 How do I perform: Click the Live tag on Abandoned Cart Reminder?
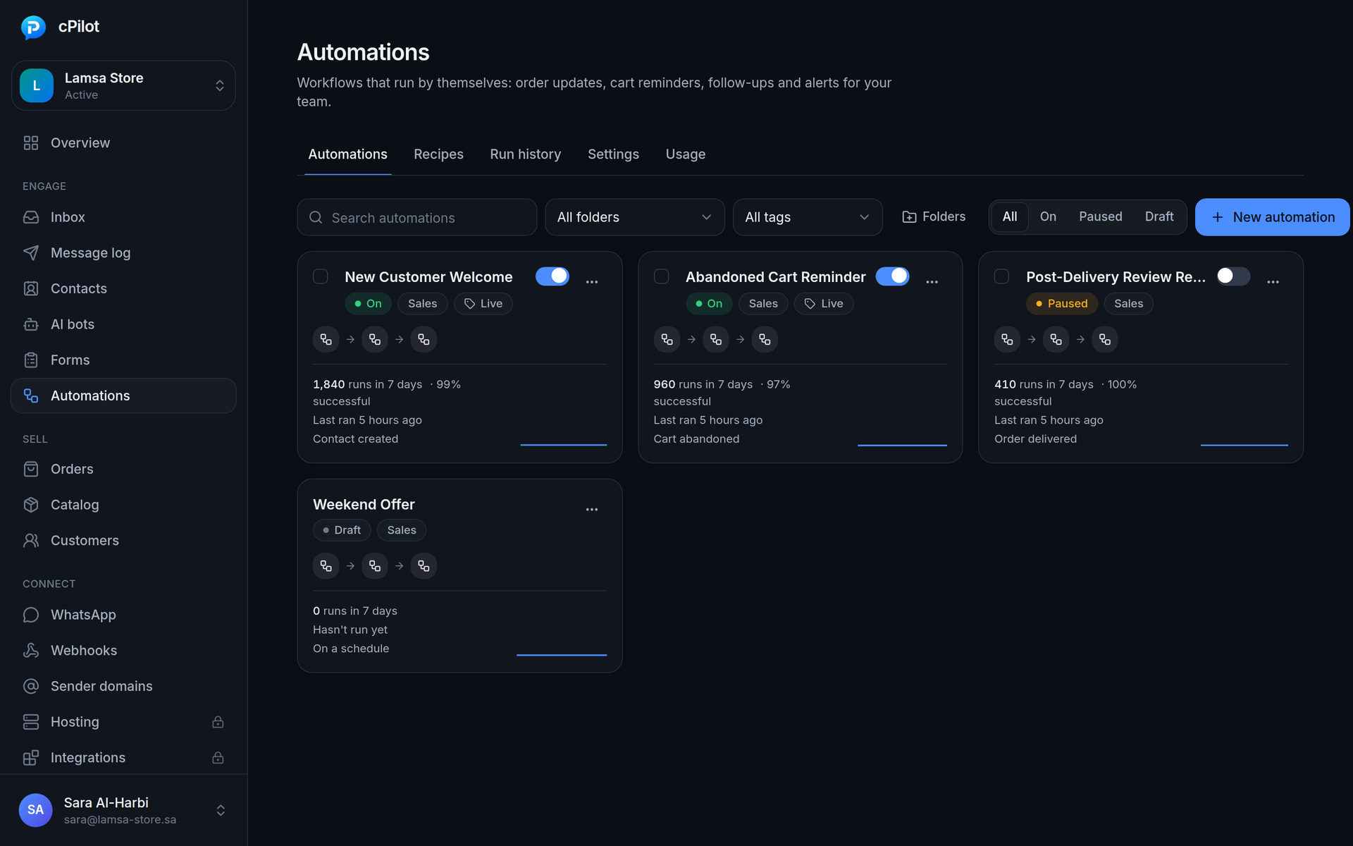tap(824, 304)
